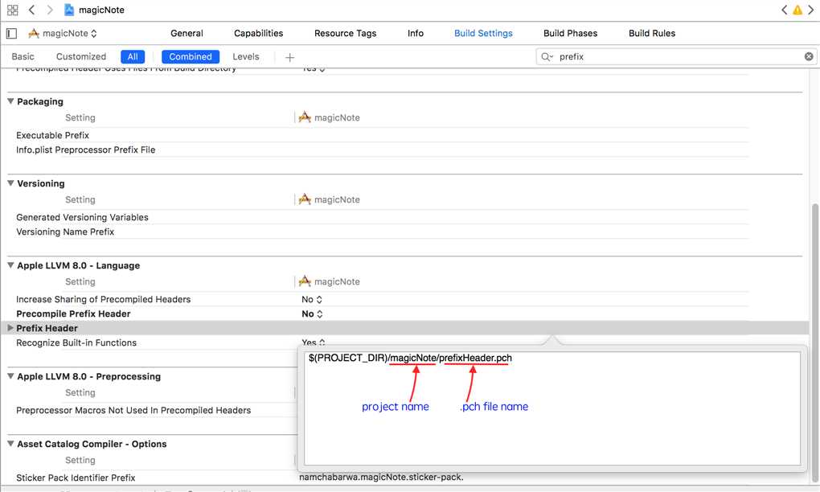Click the prefix search field
Image resolution: width=820 pixels, height=492 pixels.
coord(675,56)
